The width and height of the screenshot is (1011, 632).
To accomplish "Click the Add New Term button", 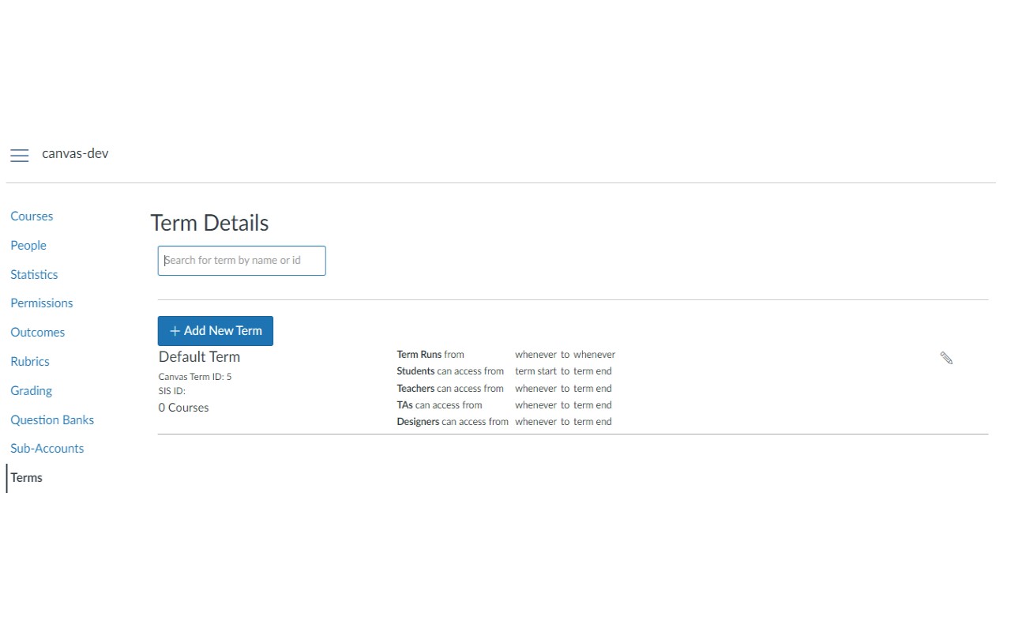I will click(x=215, y=330).
